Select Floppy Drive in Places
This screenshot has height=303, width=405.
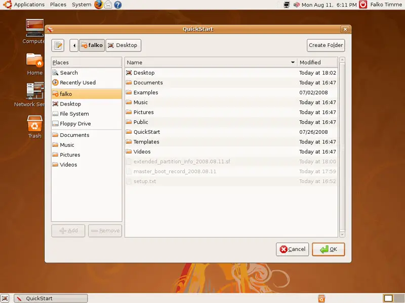click(x=87, y=124)
